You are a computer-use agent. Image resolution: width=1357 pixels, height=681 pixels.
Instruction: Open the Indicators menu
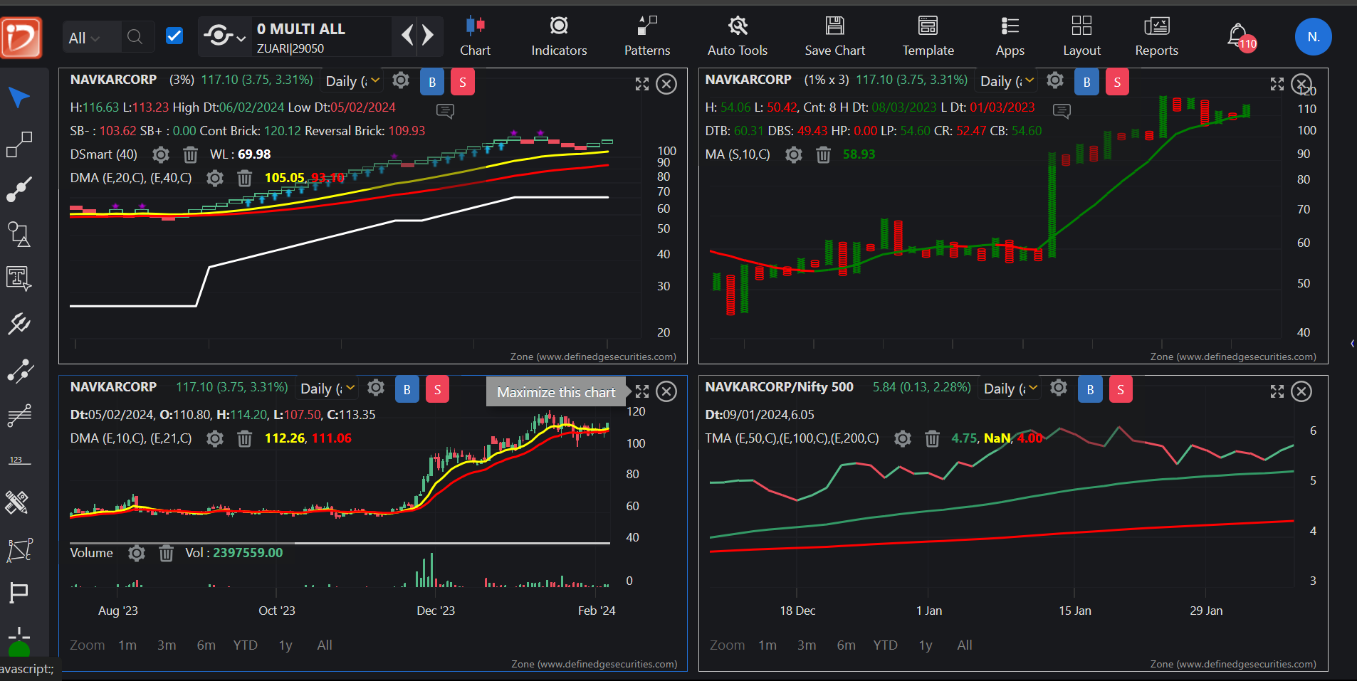(x=559, y=37)
